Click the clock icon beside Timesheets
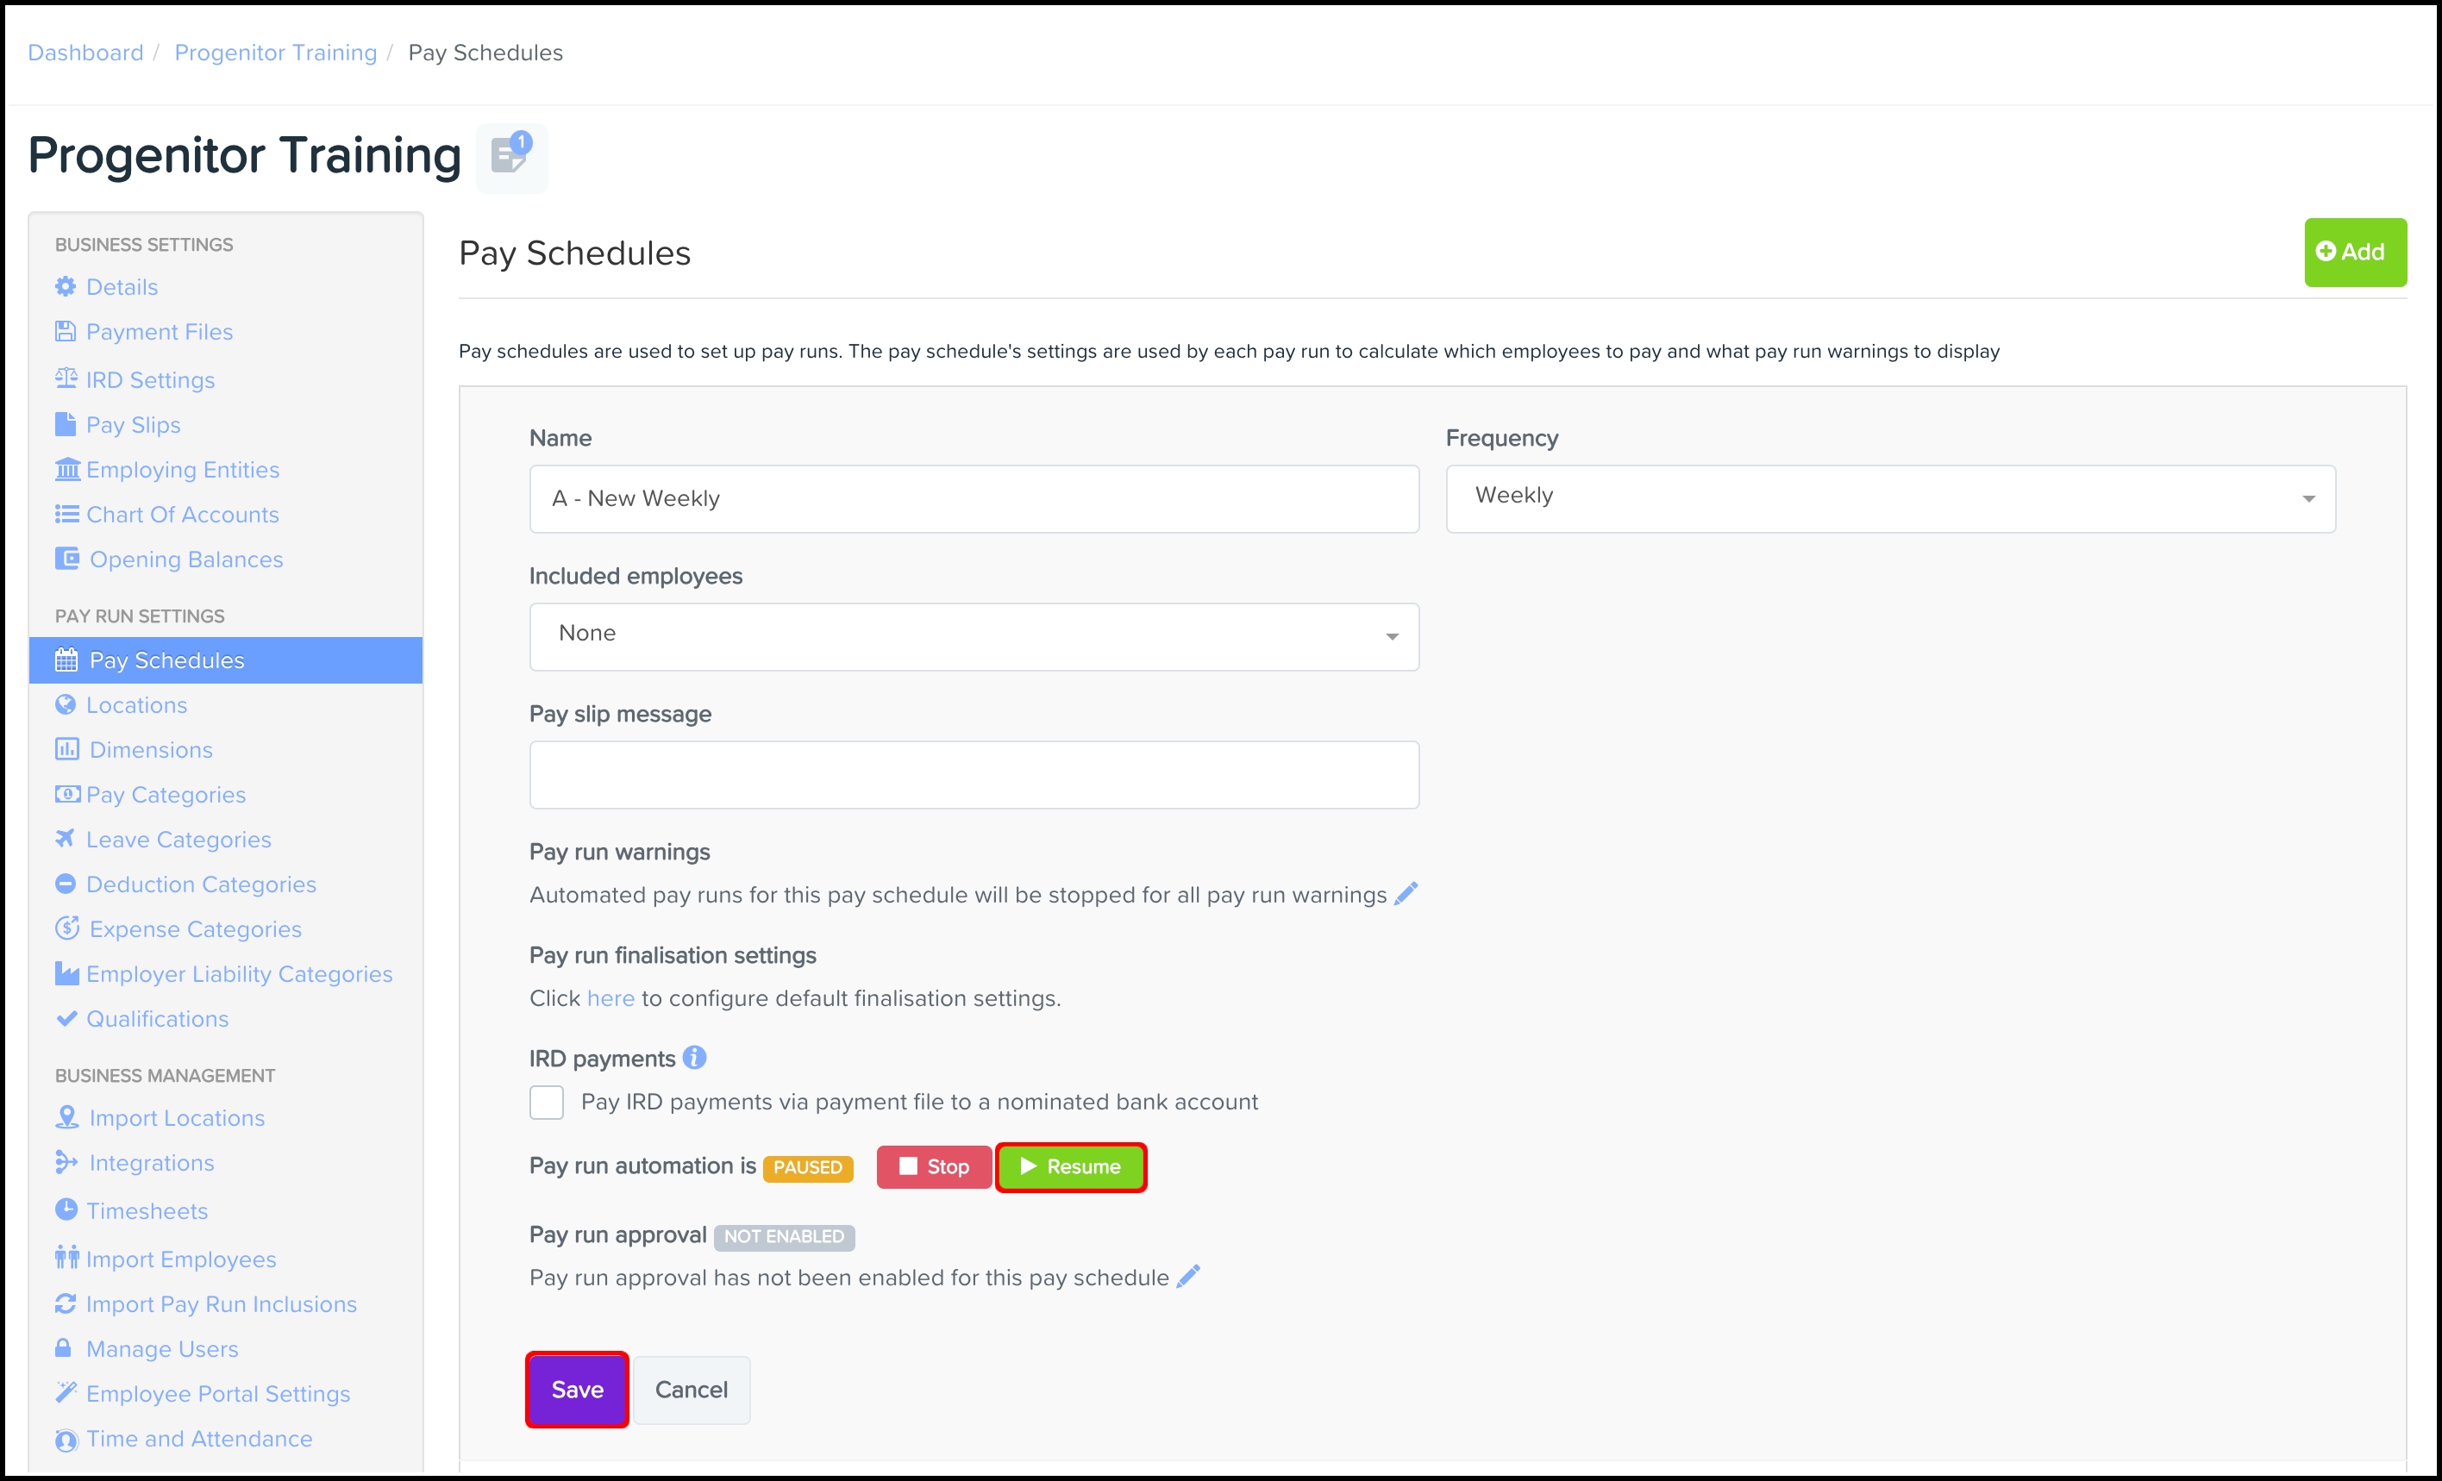This screenshot has height=1481, width=2442. 66,1209
